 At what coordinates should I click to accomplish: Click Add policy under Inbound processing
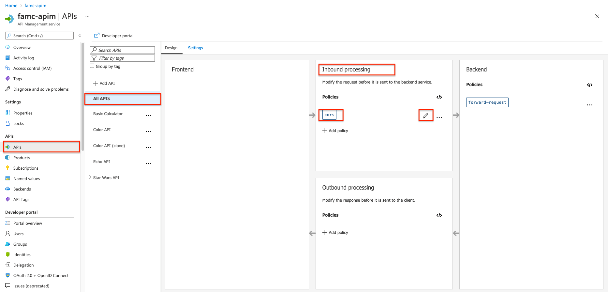pos(335,131)
